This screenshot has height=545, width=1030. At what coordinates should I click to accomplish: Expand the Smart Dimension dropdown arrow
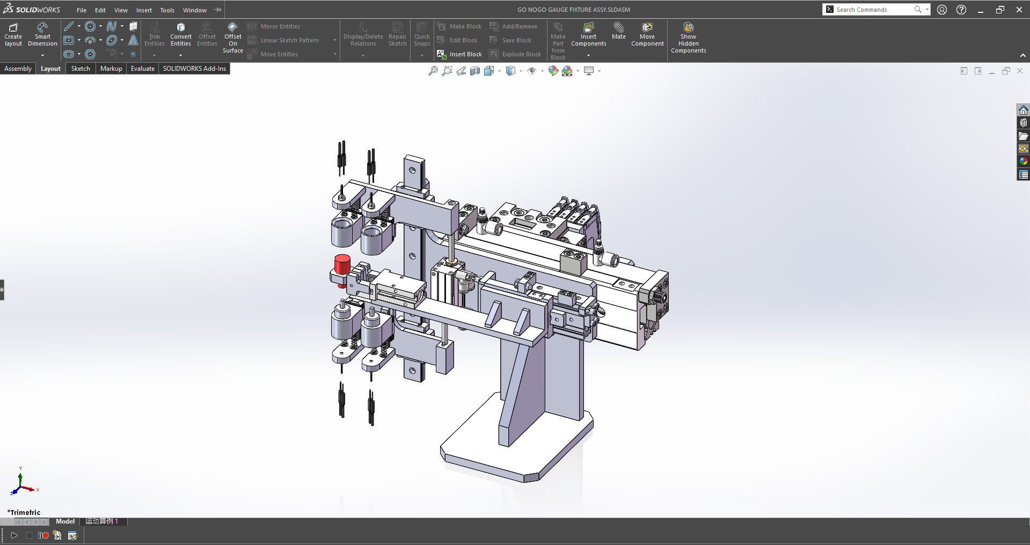(x=42, y=55)
